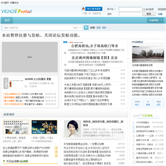Viewport: 166px width, 166px height.
Task: Click the first hot-search link after 热搜
Action: click(99, 28)
